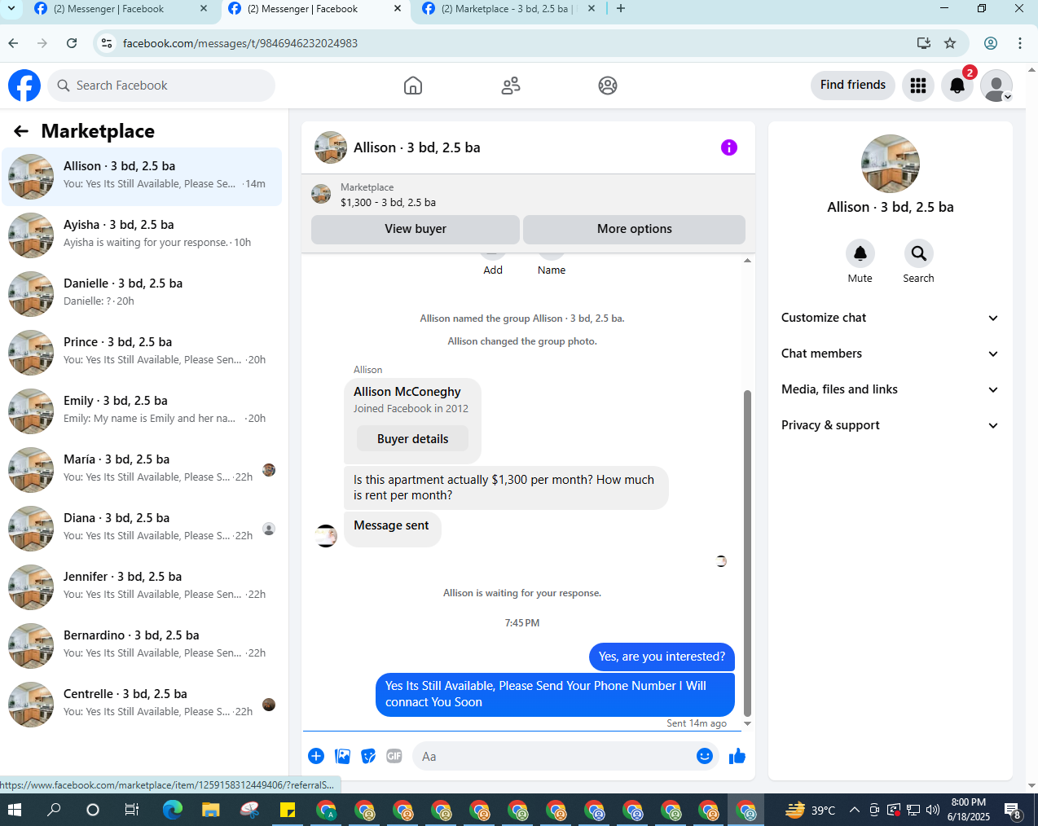Click the browser address bar URL

tap(240, 43)
